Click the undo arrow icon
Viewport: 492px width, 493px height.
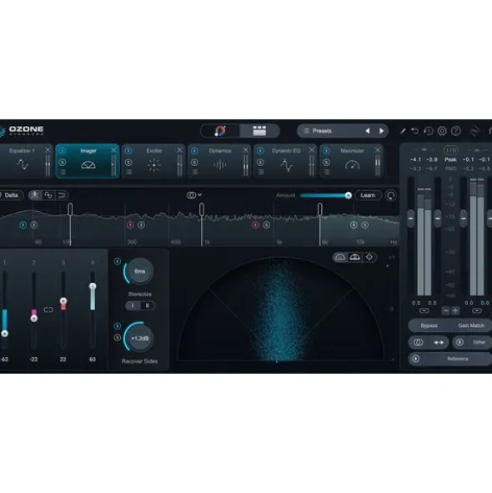point(414,131)
